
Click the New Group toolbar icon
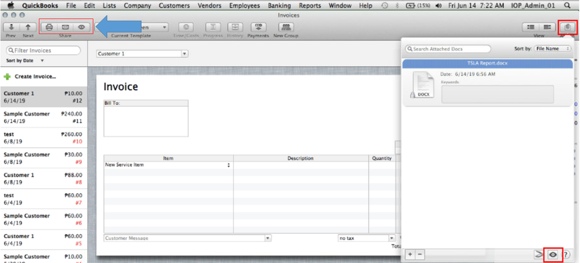tap(286, 27)
